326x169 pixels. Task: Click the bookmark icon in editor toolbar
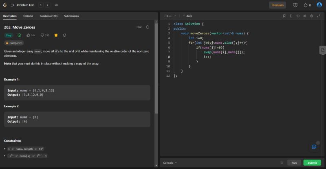[284, 16]
